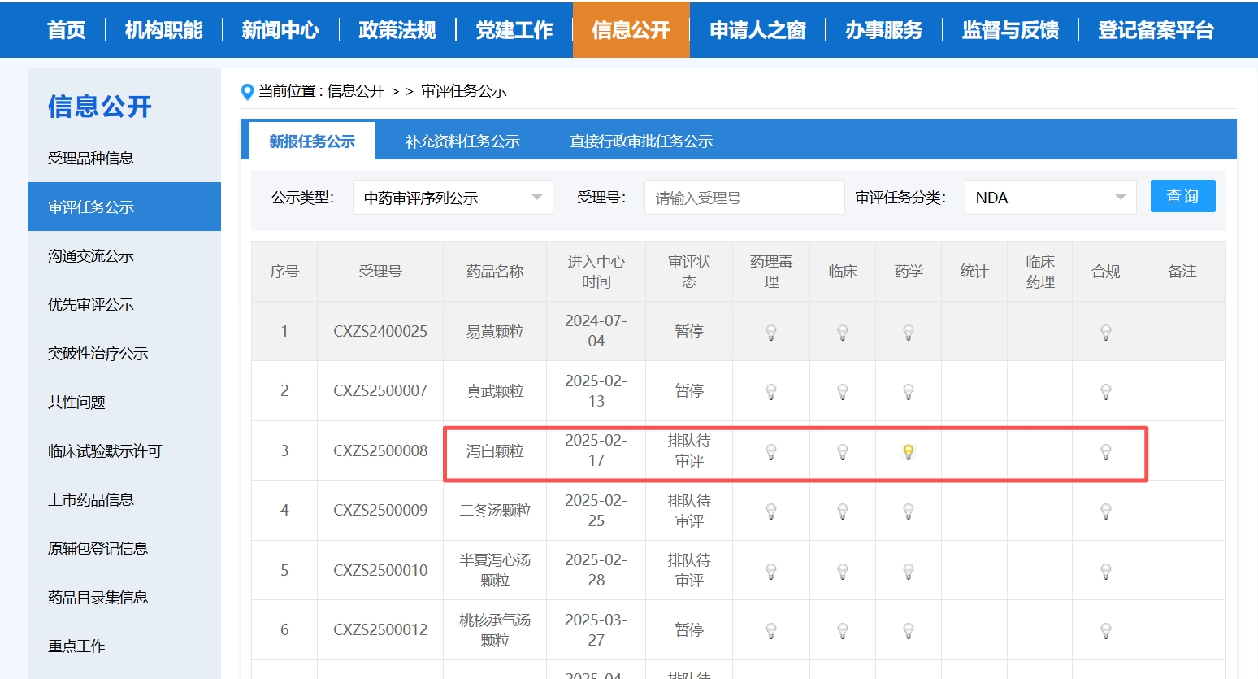This screenshot has width=1258, height=679.
Task: Click 临床 bulb icon for 二冬汤颗粒
Action: tap(843, 511)
